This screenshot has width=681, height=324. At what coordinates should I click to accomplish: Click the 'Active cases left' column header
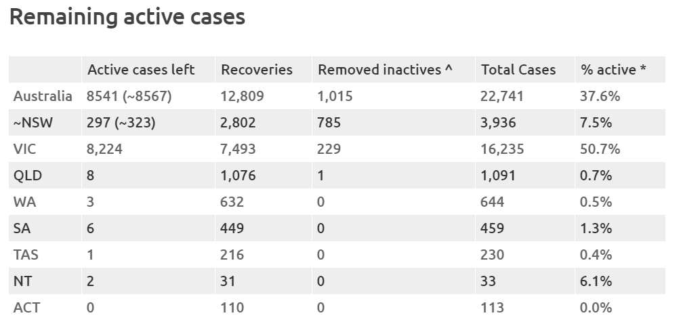[141, 70]
